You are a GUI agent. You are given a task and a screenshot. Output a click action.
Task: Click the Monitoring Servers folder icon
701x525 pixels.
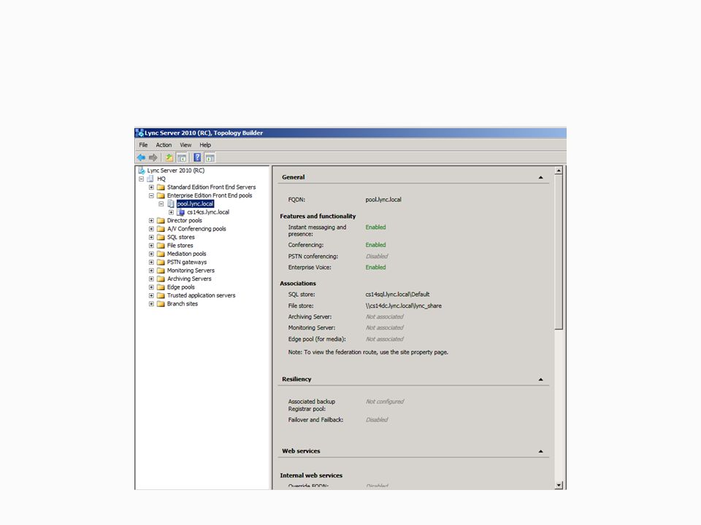coord(161,271)
